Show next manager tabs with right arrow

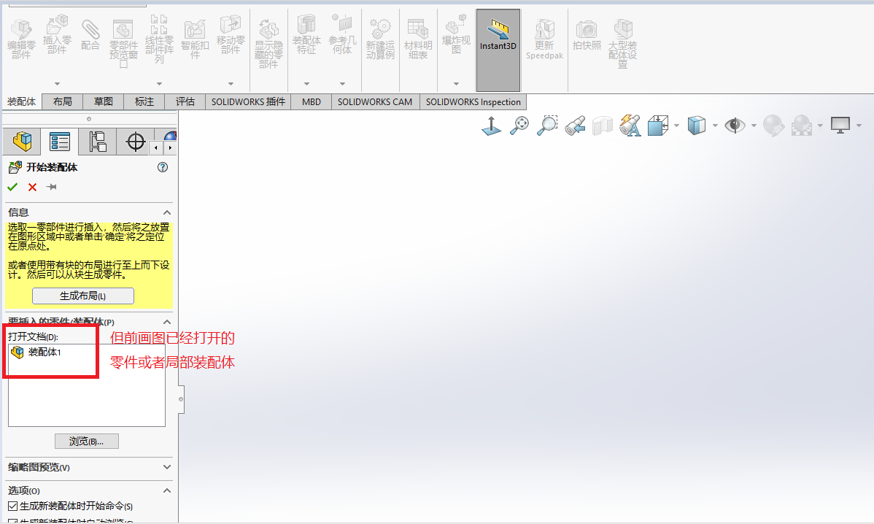pyautogui.click(x=170, y=147)
